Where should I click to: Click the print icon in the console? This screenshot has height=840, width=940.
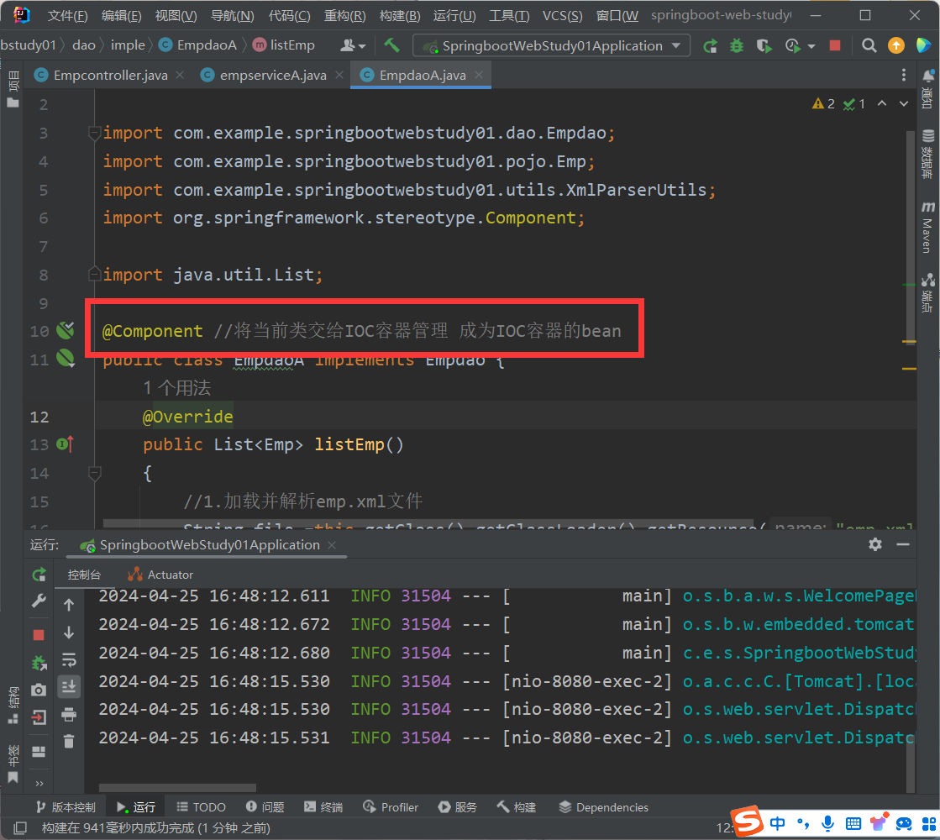[x=69, y=714]
